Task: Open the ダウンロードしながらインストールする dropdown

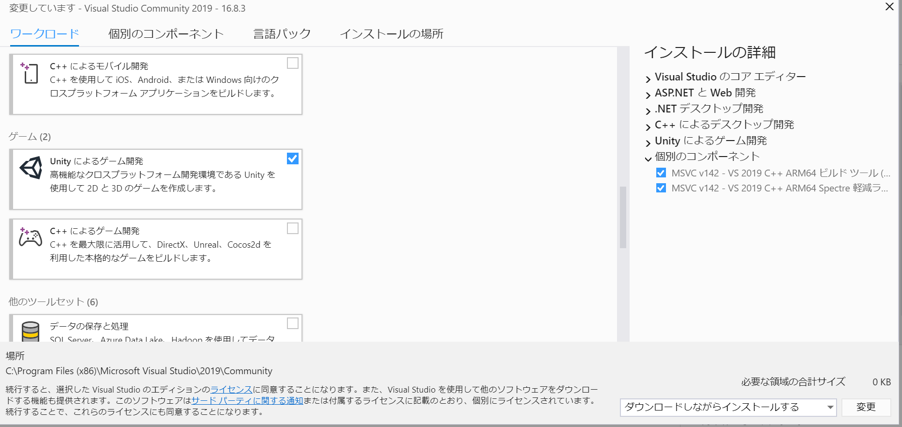Action: point(728,407)
